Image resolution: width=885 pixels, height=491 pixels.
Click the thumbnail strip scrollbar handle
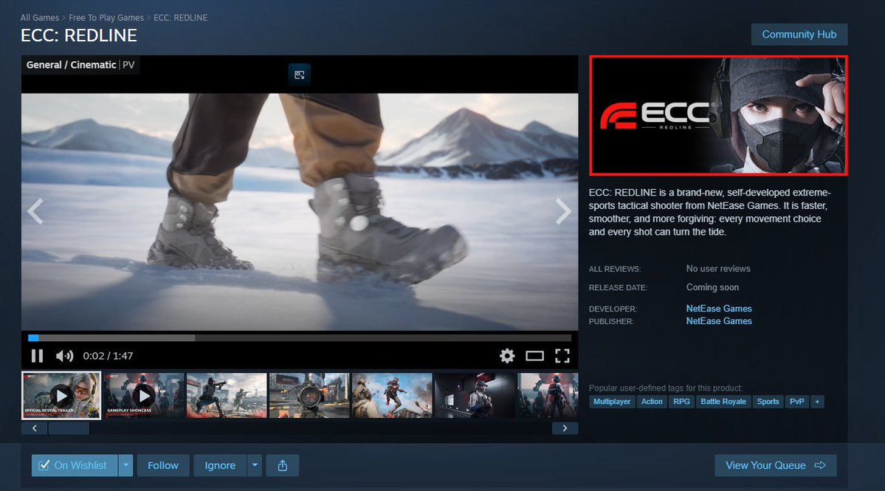click(69, 428)
